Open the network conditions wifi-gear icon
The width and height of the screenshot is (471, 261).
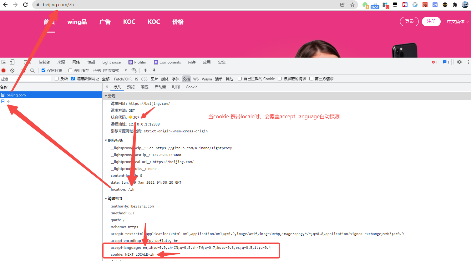click(134, 70)
